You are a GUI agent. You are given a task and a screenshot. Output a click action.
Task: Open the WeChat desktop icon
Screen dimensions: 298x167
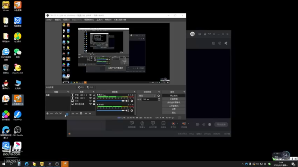pyautogui.click(x=18, y=53)
